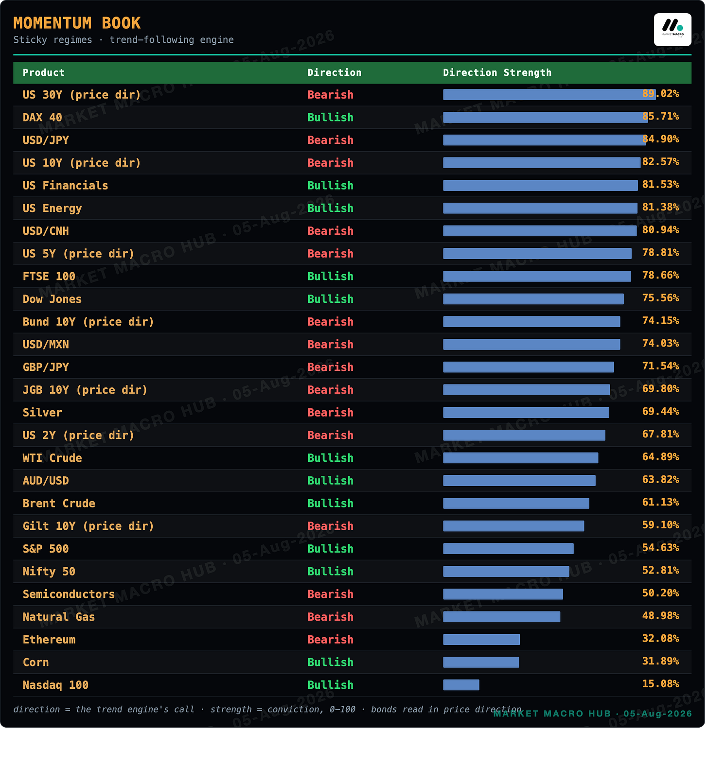Click the strength bar in the Nasdaq 100 row
The height and width of the screenshot is (767, 708).
(x=462, y=685)
